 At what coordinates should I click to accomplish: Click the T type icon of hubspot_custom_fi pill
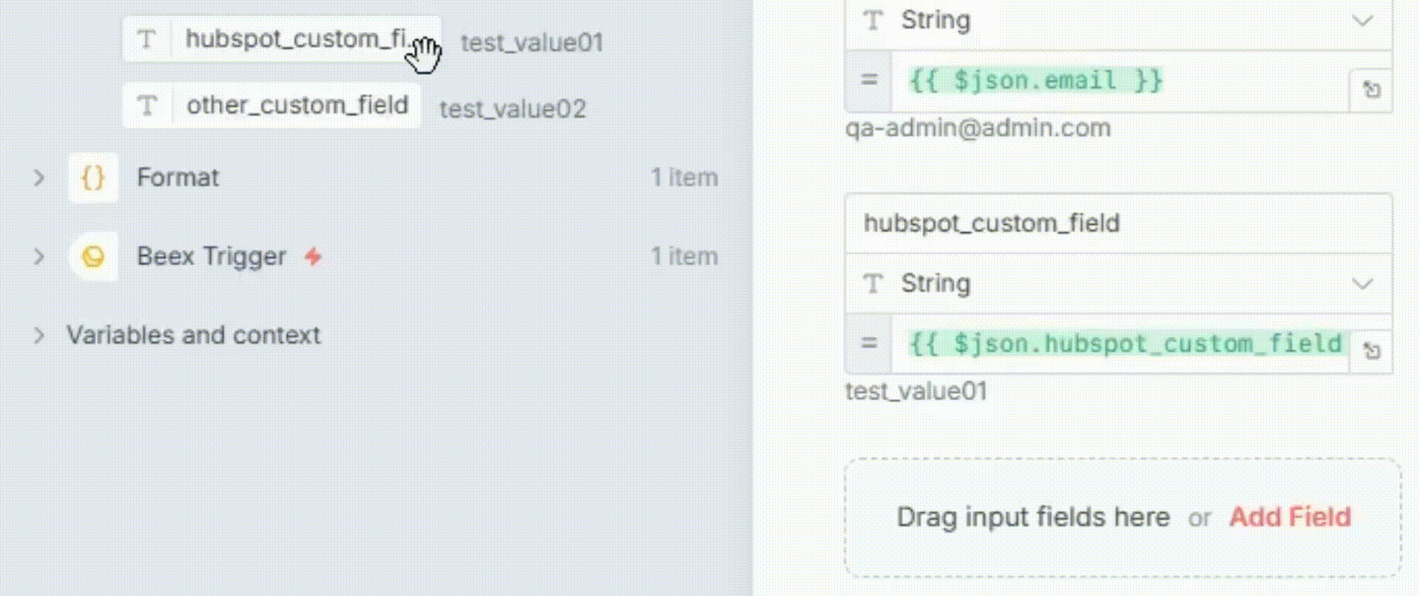click(x=147, y=39)
